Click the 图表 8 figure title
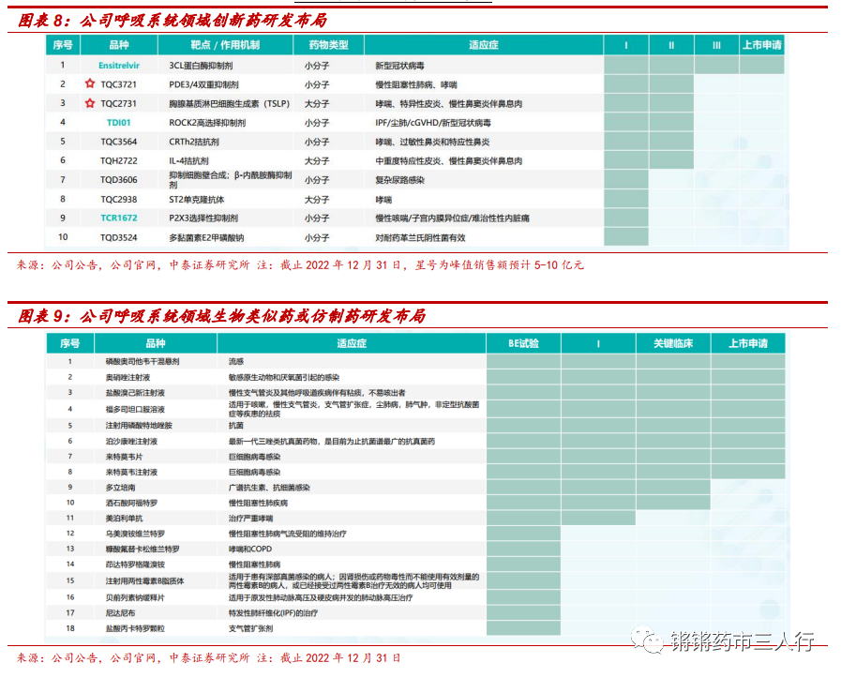841x678 pixels. [173, 21]
